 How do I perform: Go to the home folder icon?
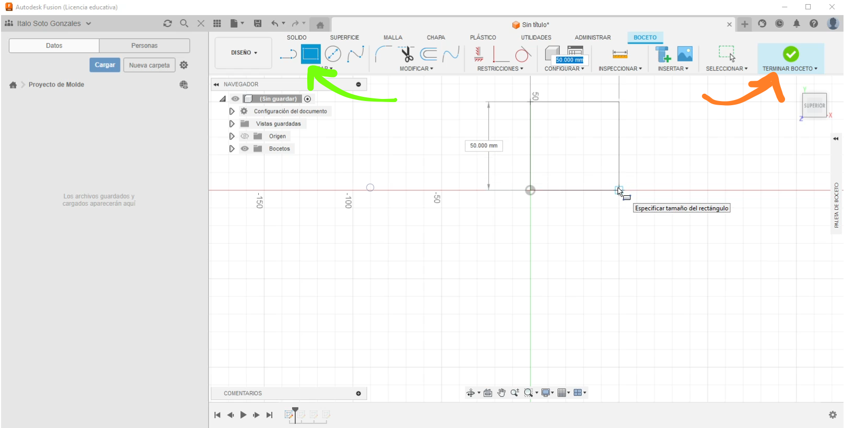coord(13,85)
